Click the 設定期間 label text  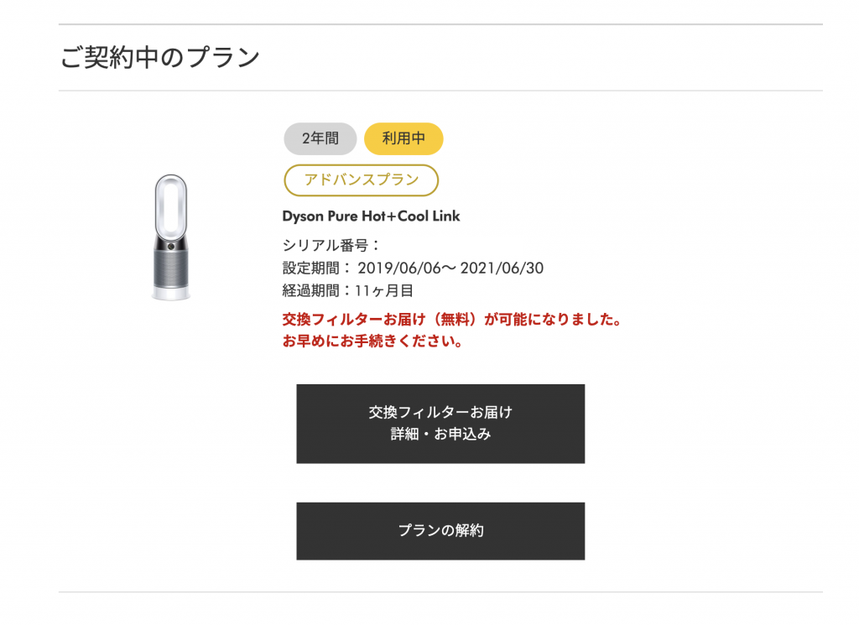(316, 268)
